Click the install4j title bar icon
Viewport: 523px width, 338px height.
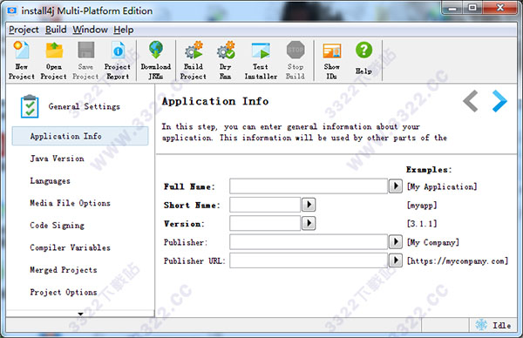(12, 10)
